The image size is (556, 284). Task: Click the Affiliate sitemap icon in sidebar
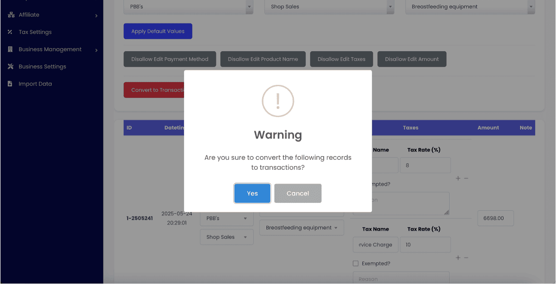click(x=10, y=15)
